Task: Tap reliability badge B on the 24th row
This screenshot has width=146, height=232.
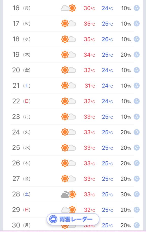Action: 137,132
